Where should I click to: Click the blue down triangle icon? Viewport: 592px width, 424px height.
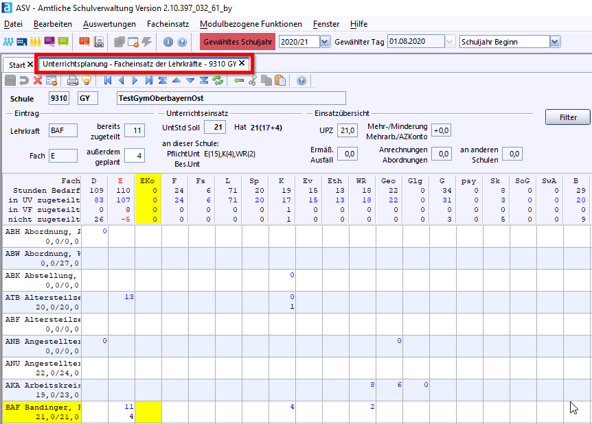pyautogui.click(x=190, y=80)
